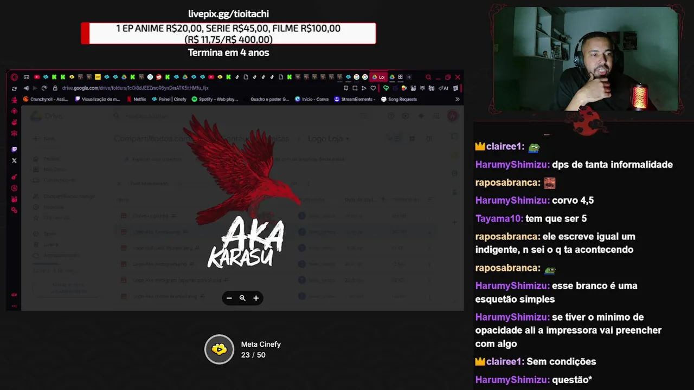Click the browser reload button
Screen dimensions: 694x390
pyautogui.click(x=44, y=88)
